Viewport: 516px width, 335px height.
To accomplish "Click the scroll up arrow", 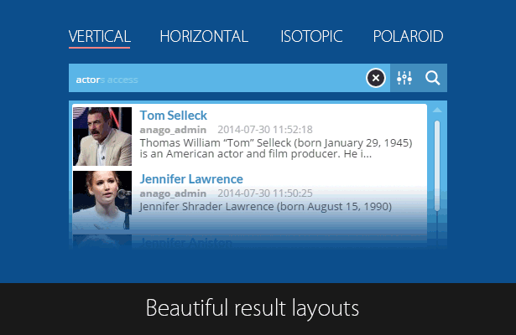I will [x=437, y=110].
